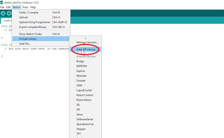The width and height of the screenshot is (224, 138).
Task: Include the Firmata library
Action: [x=85, y=80]
